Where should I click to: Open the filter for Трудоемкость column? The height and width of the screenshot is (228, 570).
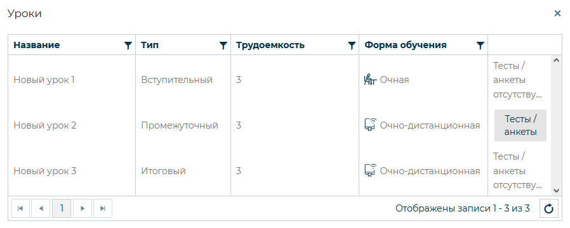tap(351, 46)
